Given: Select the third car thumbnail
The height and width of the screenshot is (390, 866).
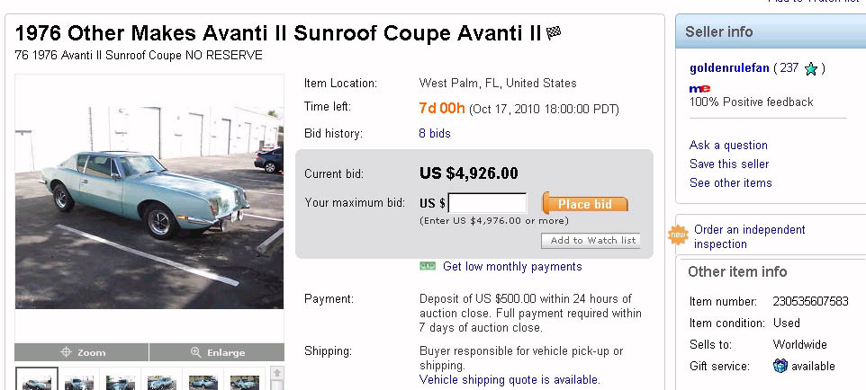Looking at the screenshot, I should [x=120, y=380].
